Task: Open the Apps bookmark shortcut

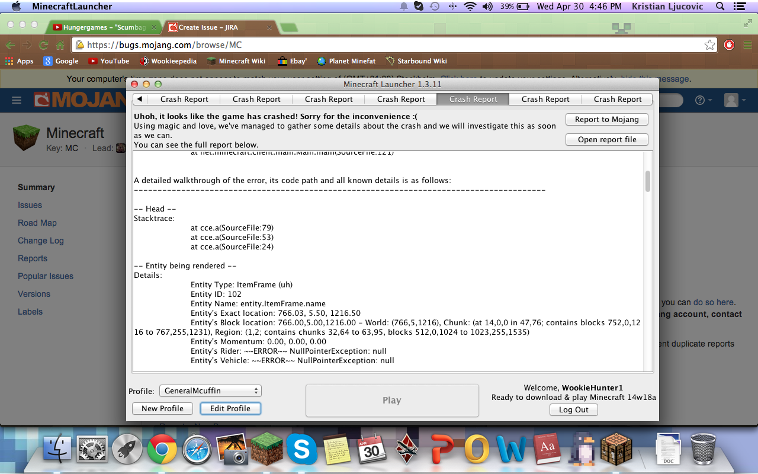Action: click(20, 61)
